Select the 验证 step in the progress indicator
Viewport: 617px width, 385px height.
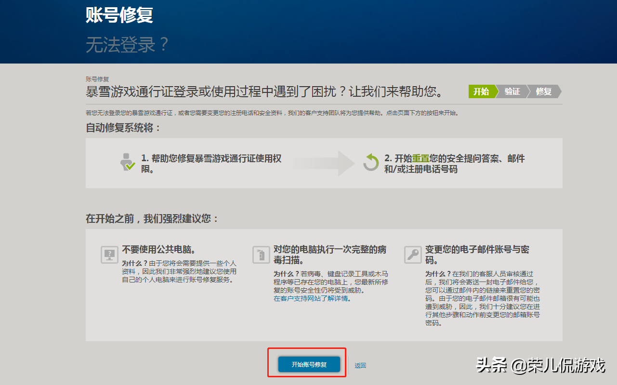tap(513, 91)
